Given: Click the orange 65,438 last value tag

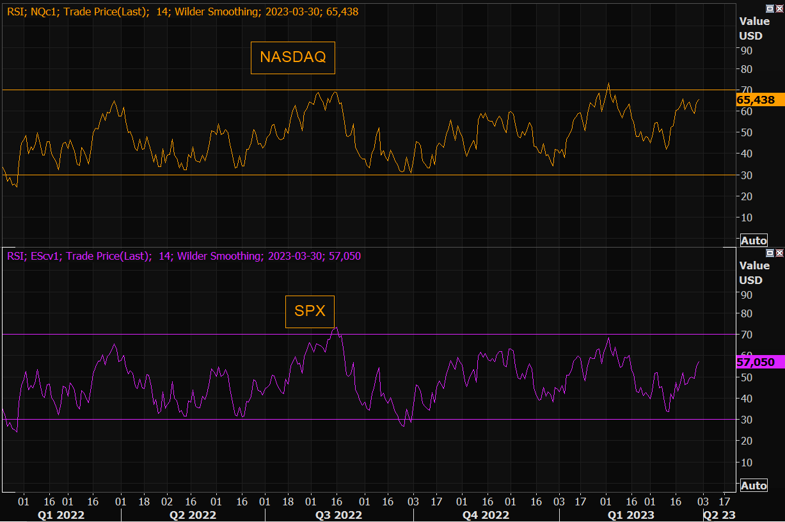Looking at the screenshot, I should point(756,100).
